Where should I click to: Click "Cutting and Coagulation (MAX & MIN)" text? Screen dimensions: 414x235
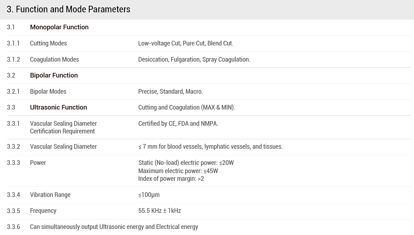186,107
